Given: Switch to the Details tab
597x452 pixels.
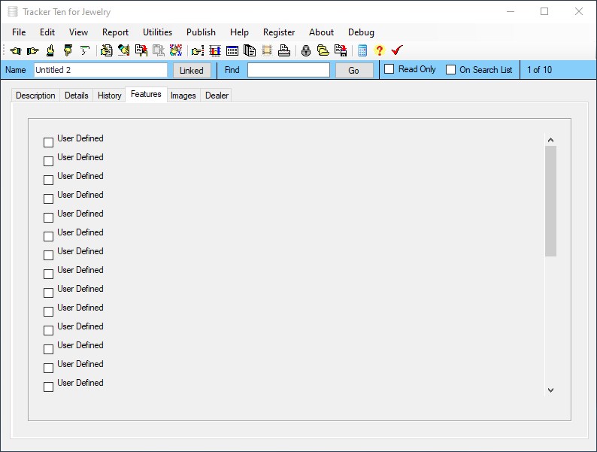Looking at the screenshot, I should click(77, 96).
